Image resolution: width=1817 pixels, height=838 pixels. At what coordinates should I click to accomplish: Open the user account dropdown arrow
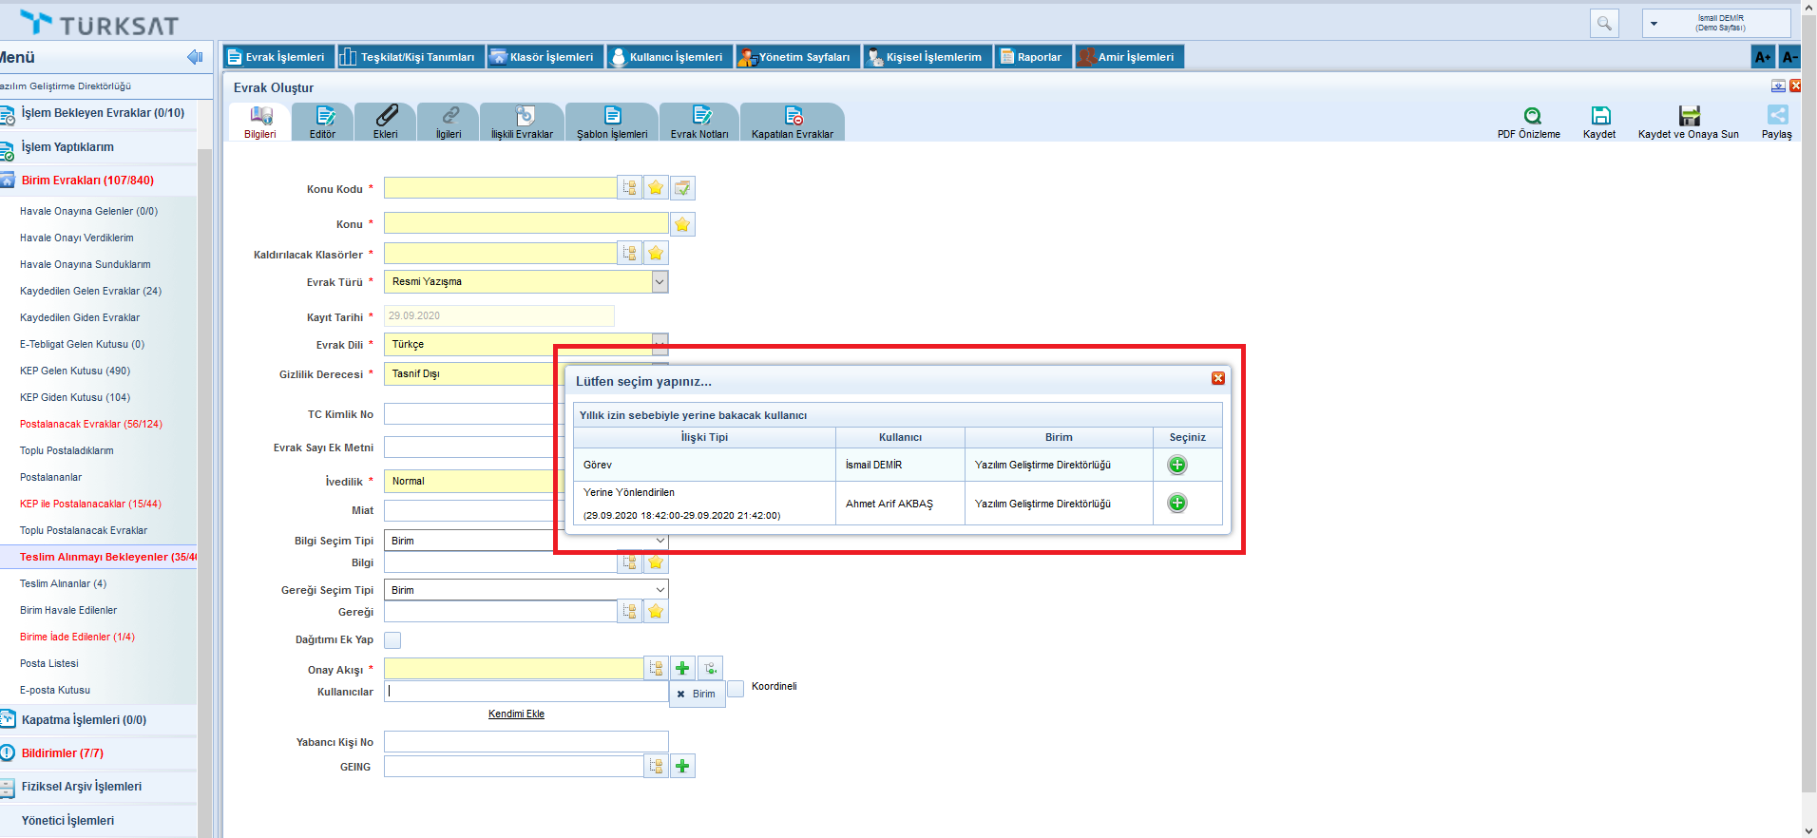(1654, 24)
